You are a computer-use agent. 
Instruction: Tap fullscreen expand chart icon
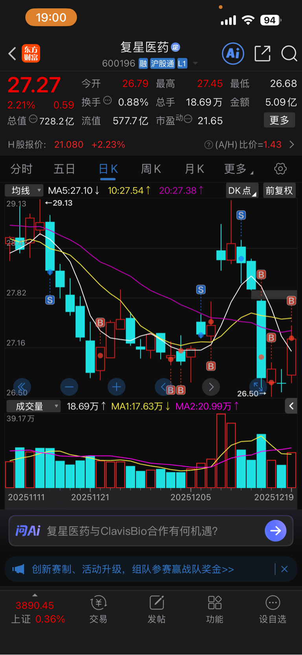pyautogui.click(x=258, y=387)
